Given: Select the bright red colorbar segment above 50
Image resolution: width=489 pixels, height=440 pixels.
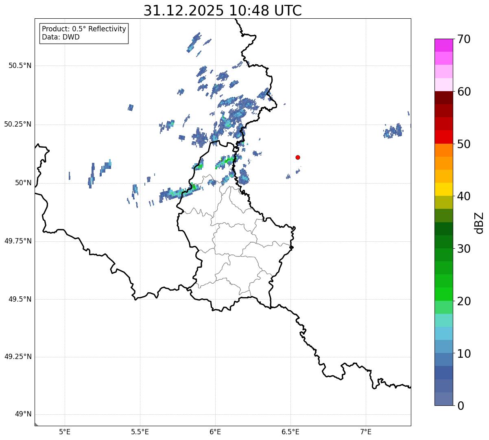Looking at the screenshot, I should pos(443,137).
